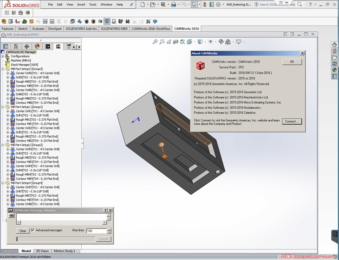
Task: Click the CL toolbar icon
Action: (52, 21)
